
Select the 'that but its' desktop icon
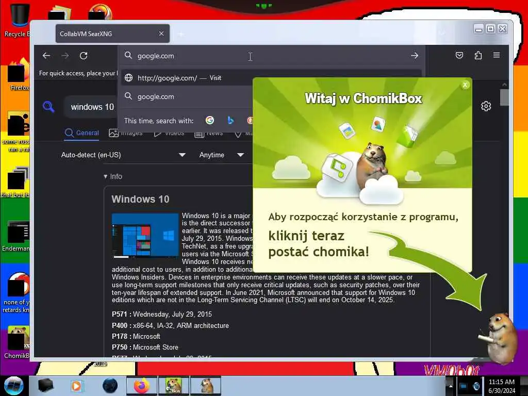click(16, 182)
